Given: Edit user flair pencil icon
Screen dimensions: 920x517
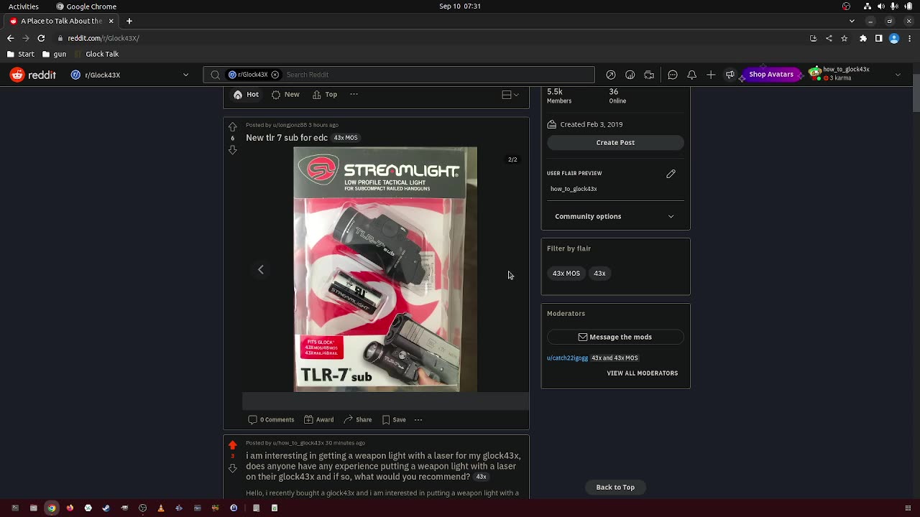Looking at the screenshot, I should 671,174.
